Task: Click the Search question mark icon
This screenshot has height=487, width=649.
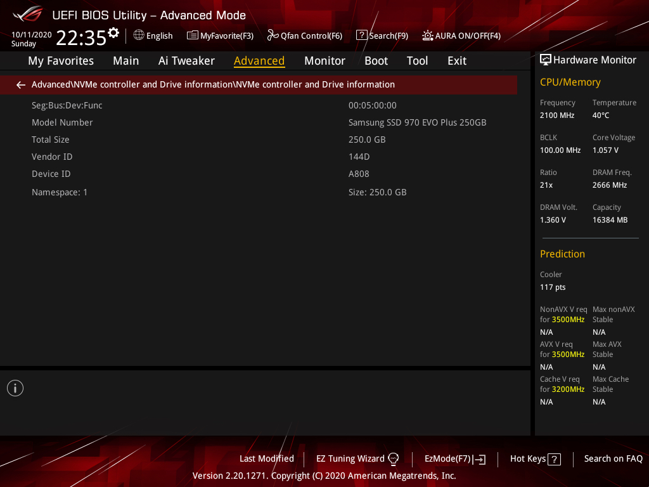Action: coord(361,36)
